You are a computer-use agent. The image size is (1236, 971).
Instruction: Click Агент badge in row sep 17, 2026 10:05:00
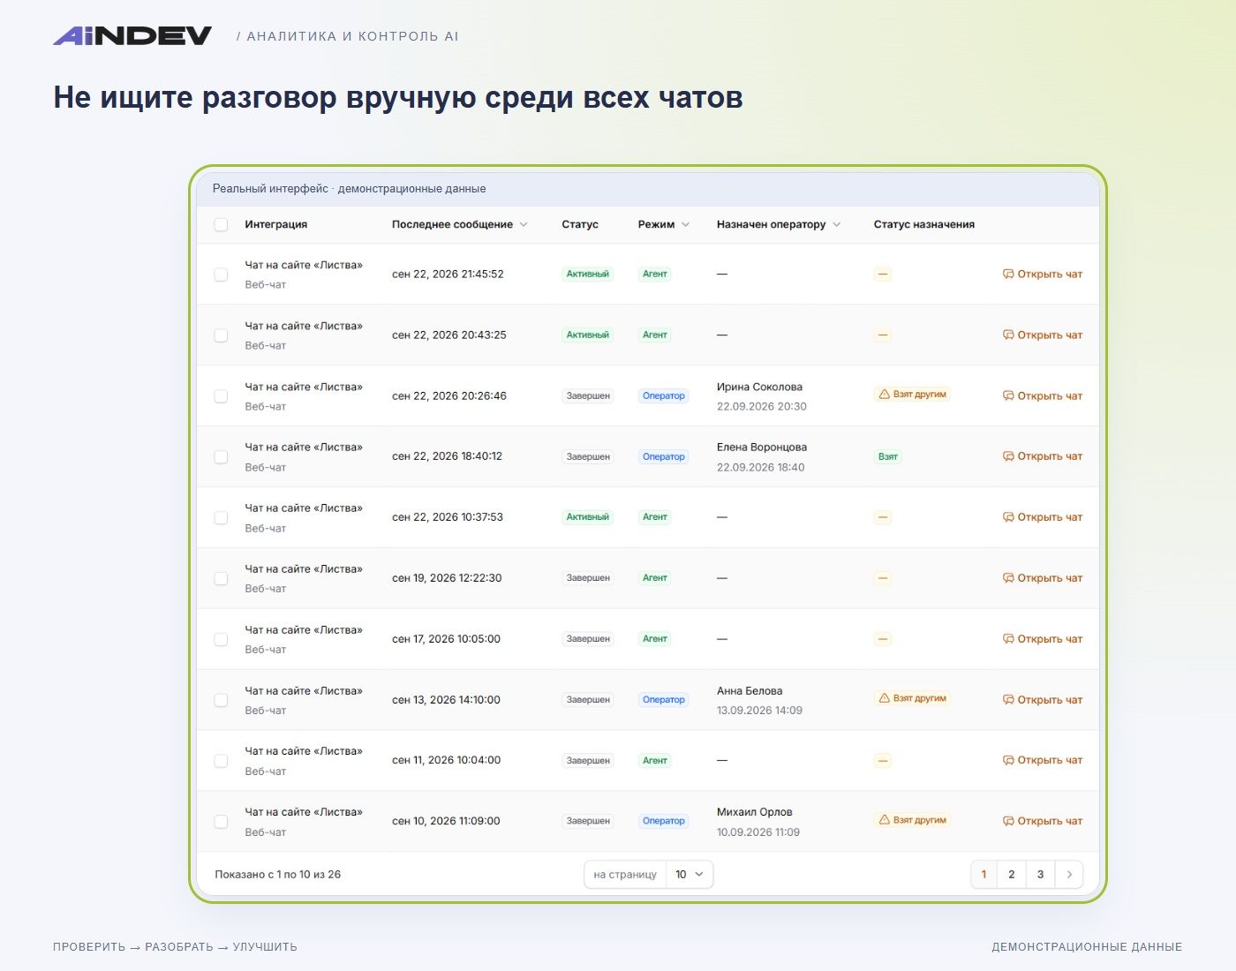655,639
